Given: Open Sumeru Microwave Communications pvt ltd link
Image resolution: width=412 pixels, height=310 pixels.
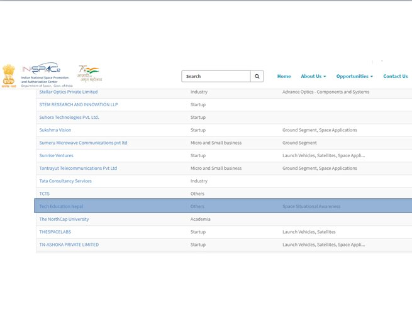Looking at the screenshot, I should [x=83, y=143].
